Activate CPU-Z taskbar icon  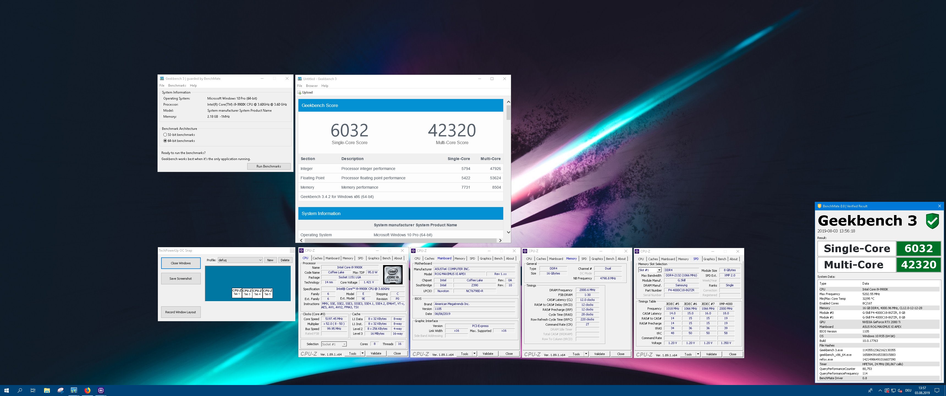click(101, 391)
